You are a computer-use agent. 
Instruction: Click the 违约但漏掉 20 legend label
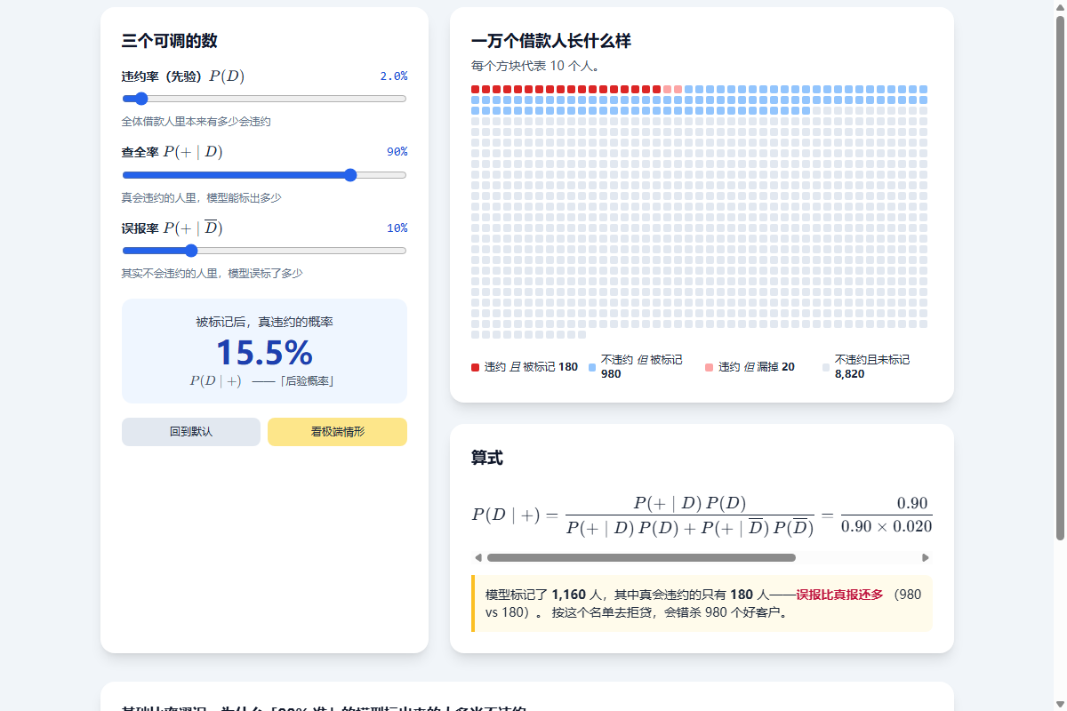click(x=757, y=367)
